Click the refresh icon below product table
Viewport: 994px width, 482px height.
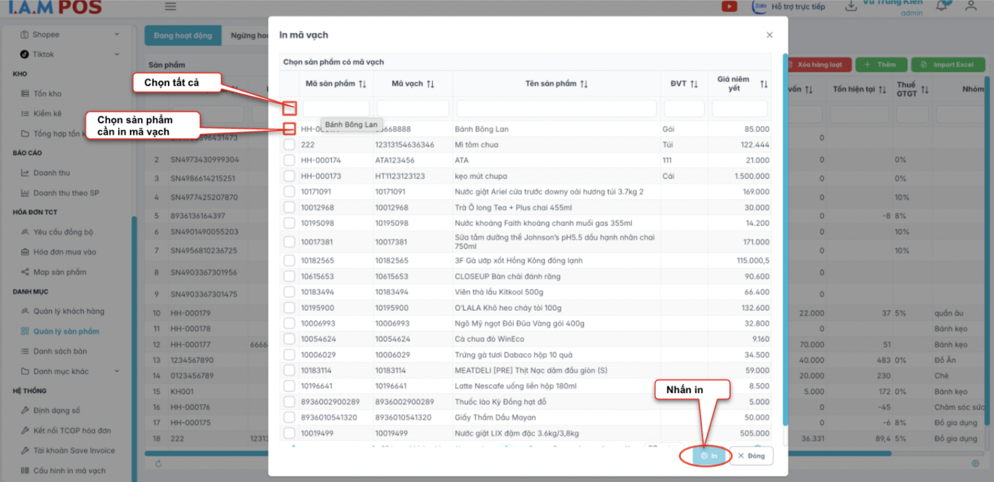pos(158,464)
